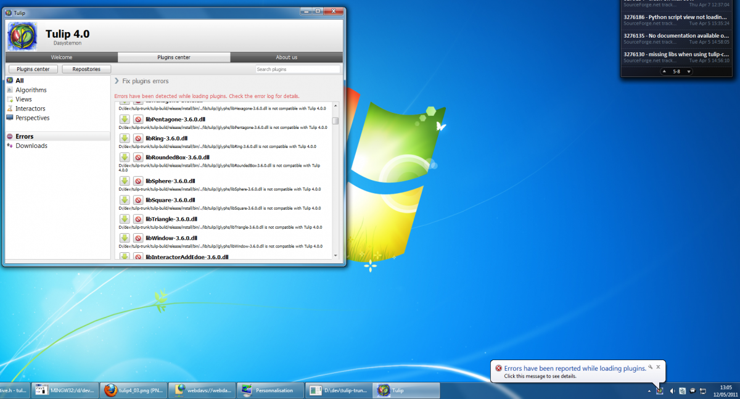Click the volume speaker tray icon
The height and width of the screenshot is (399, 740).
coord(672,390)
